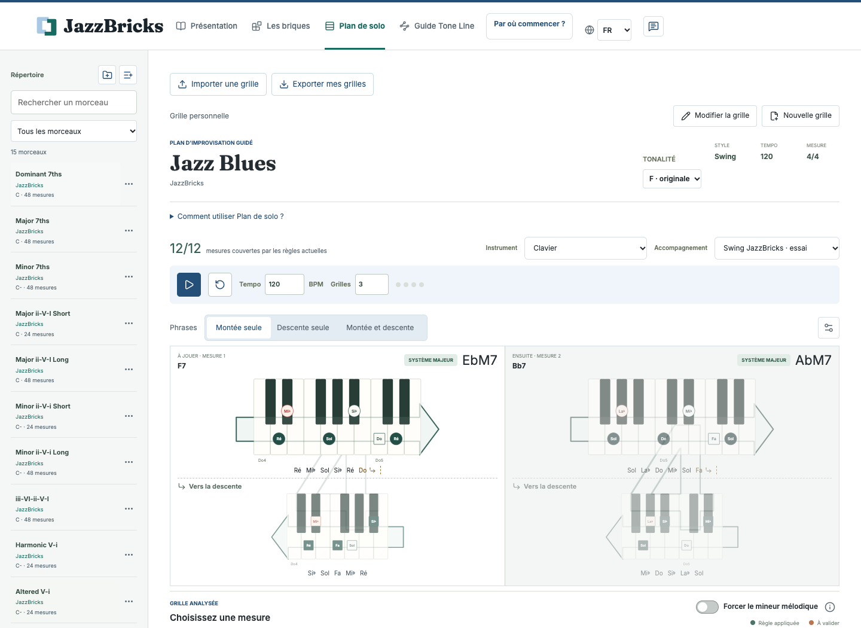Open options menu for Major ii-V-I Short

pos(129,324)
